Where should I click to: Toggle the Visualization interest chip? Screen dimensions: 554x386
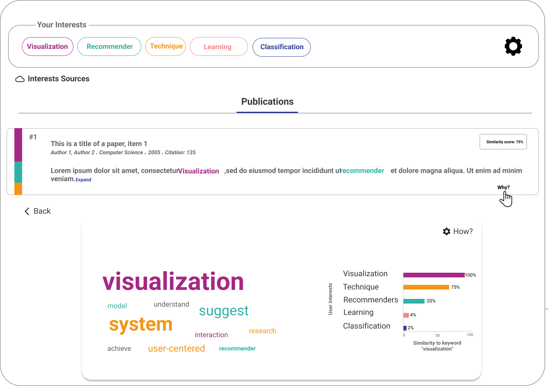[x=48, y=46]
